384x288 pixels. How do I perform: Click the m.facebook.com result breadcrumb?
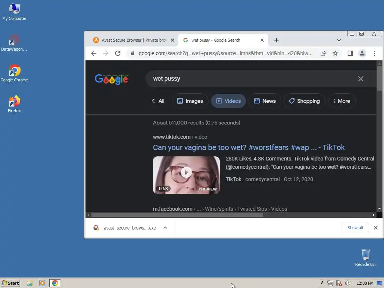220,209
